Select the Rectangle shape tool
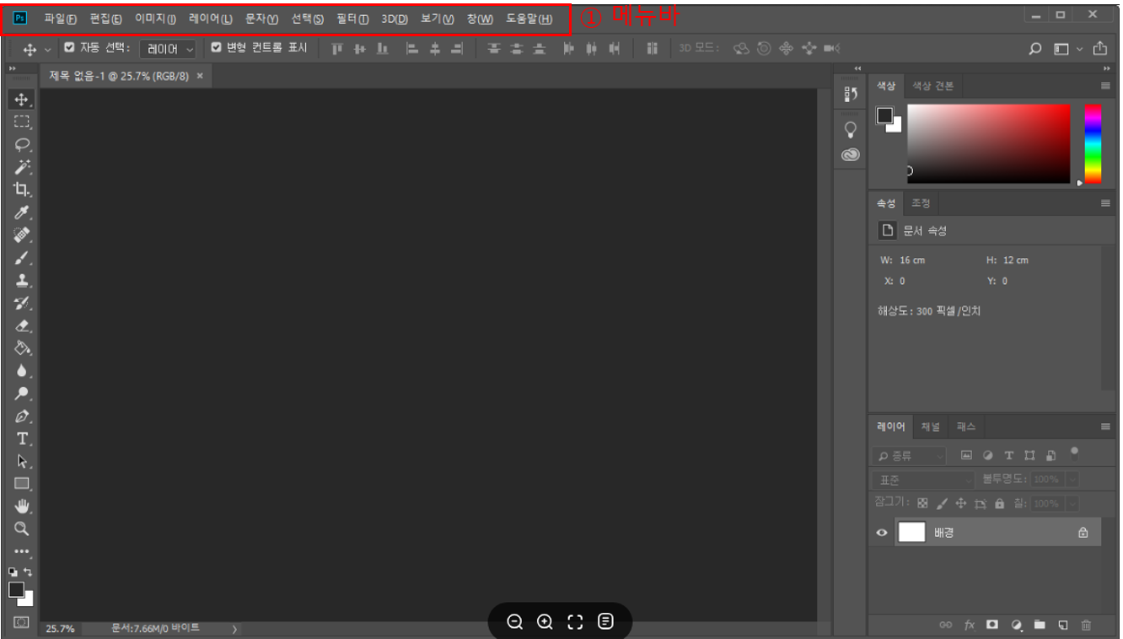 pyautogui.click(x=21, y=484)
